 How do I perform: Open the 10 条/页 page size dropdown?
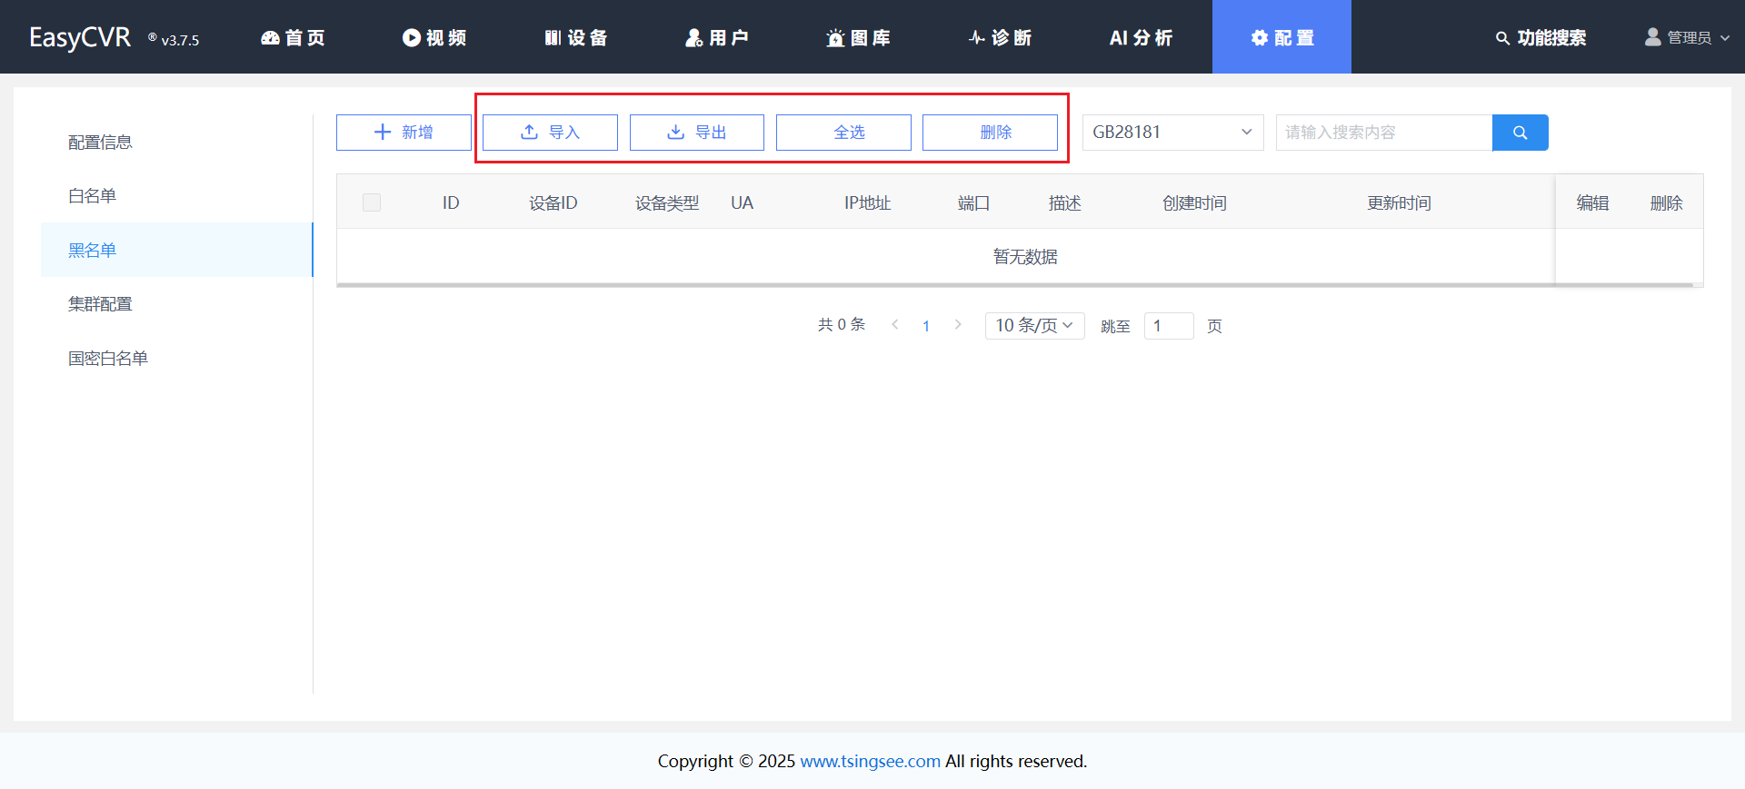[x=1034, y=326]
